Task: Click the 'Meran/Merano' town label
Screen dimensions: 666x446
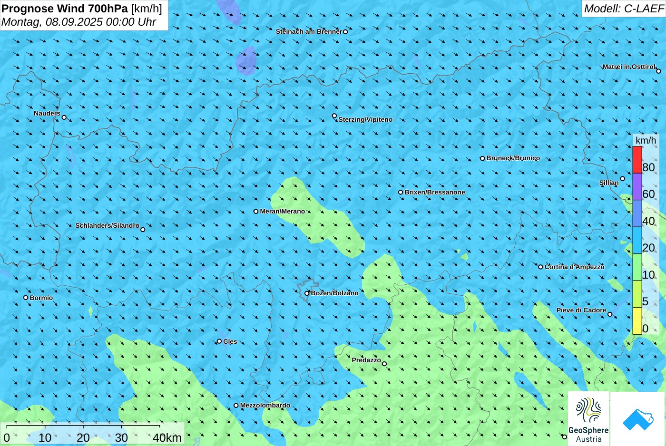Action: coord(282,211)
